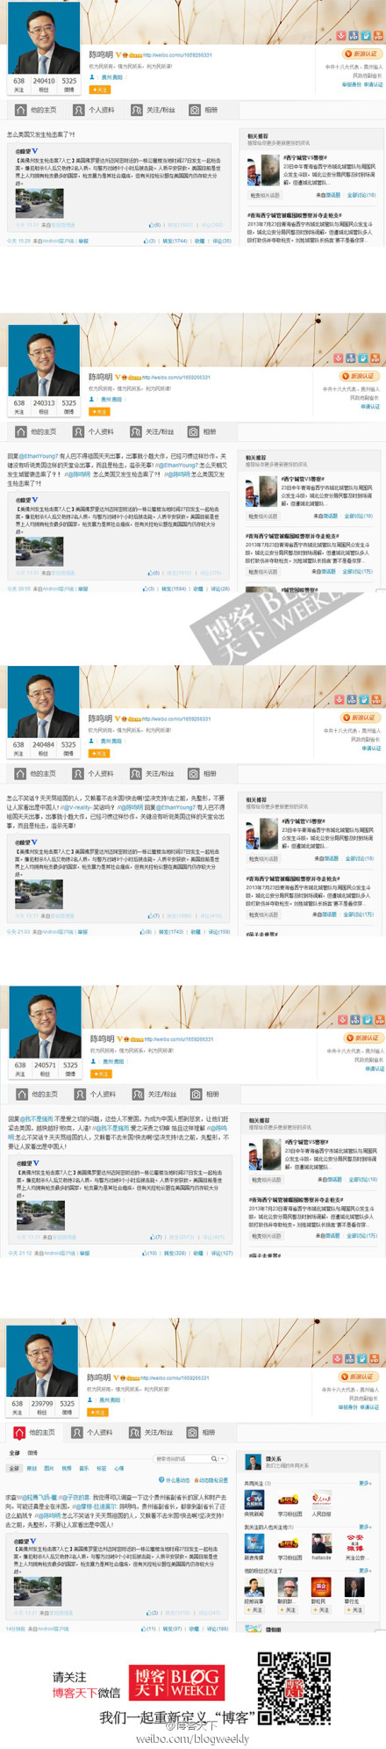Viewport: 386px width, 1749px height.
Task: Open the search box dropdown arrow in the 239799 fans screenshot
Action: pyautogui.click(x=223, y=1459)
